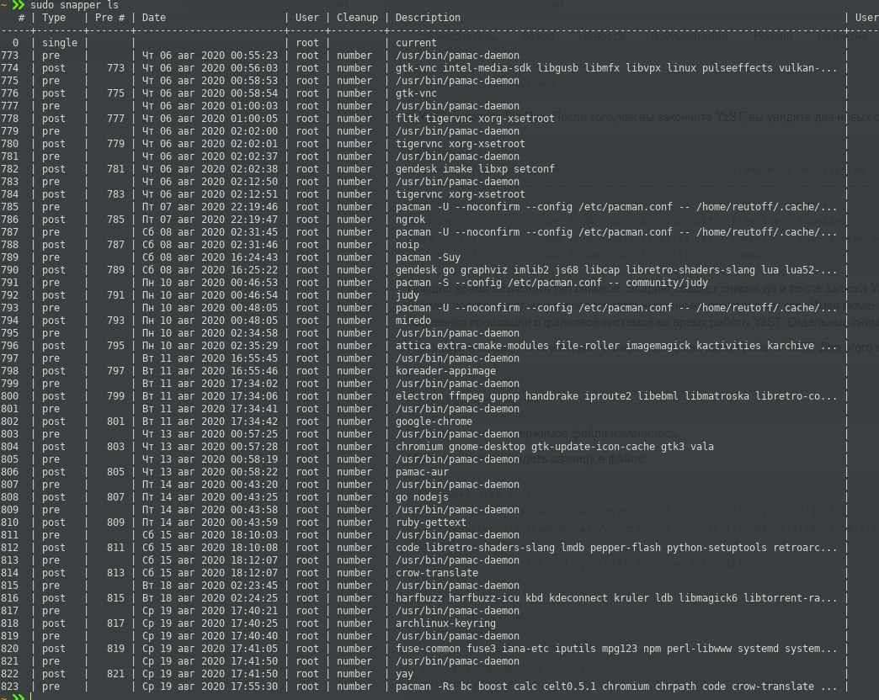Select the 'Pre #' column header
This screenshot has height=700, width=879.
tap(109, 18)
